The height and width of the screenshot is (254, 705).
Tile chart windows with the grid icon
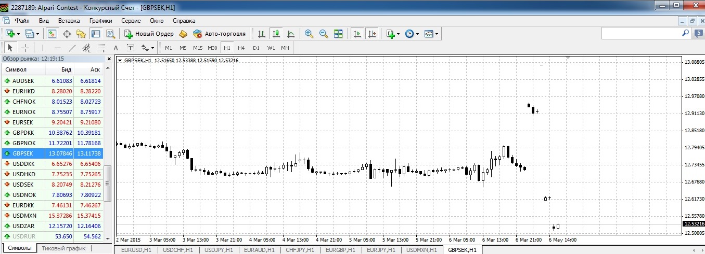pyautogui.click(x=338, y=34)
